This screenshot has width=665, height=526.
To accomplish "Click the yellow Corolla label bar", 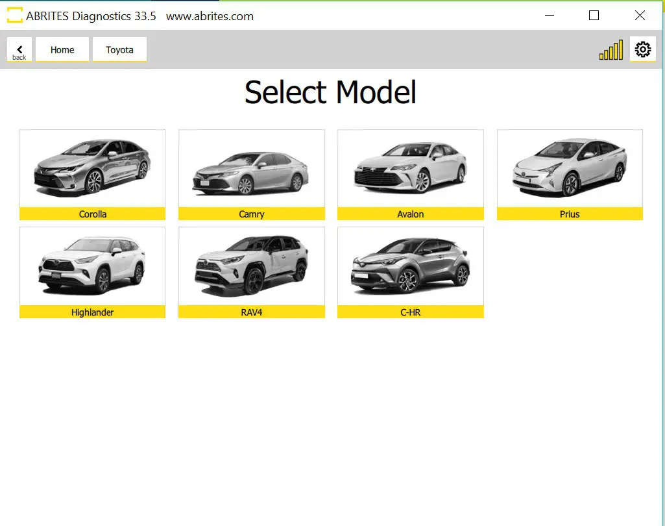I will pos(92,214).
